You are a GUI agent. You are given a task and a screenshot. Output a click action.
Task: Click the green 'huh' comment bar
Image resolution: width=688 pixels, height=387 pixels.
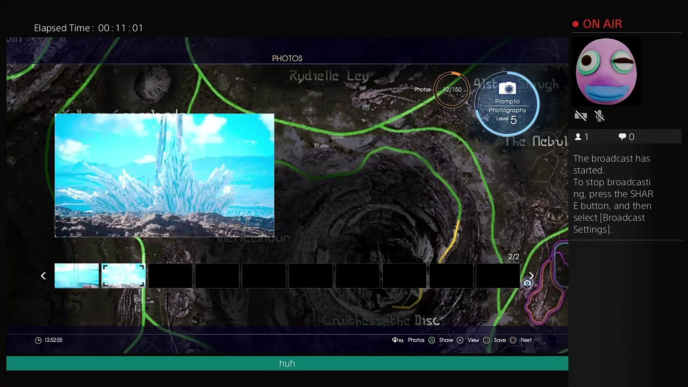pyautogui.click(x=287, y=363)
